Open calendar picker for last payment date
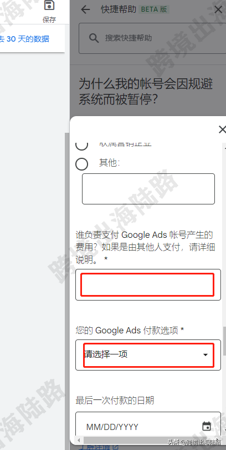Image resolution: width=226 pixels, height=450 pixels. 207,426
